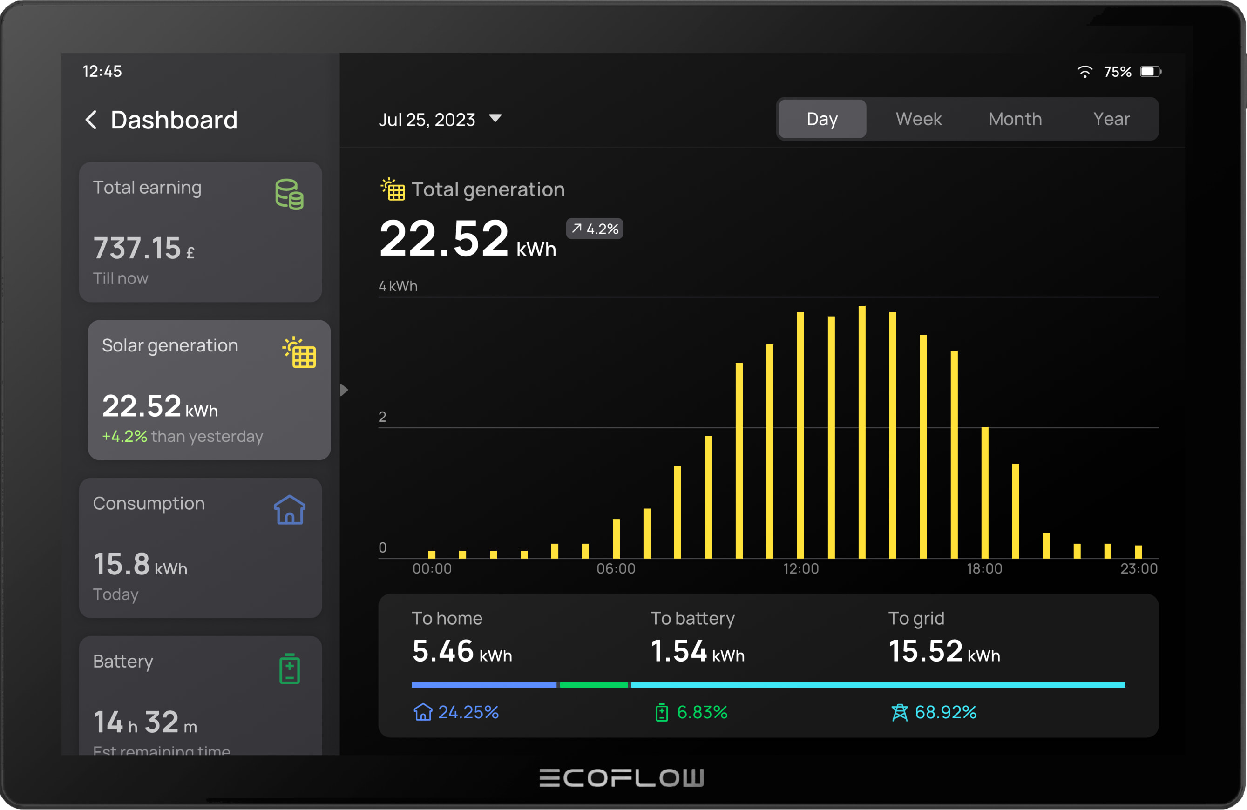The width and height of the screenshot is (1247, 810).
Task: Click the sun icon next to Total generation
Action: pyautogui.click(x=393, y=189)
